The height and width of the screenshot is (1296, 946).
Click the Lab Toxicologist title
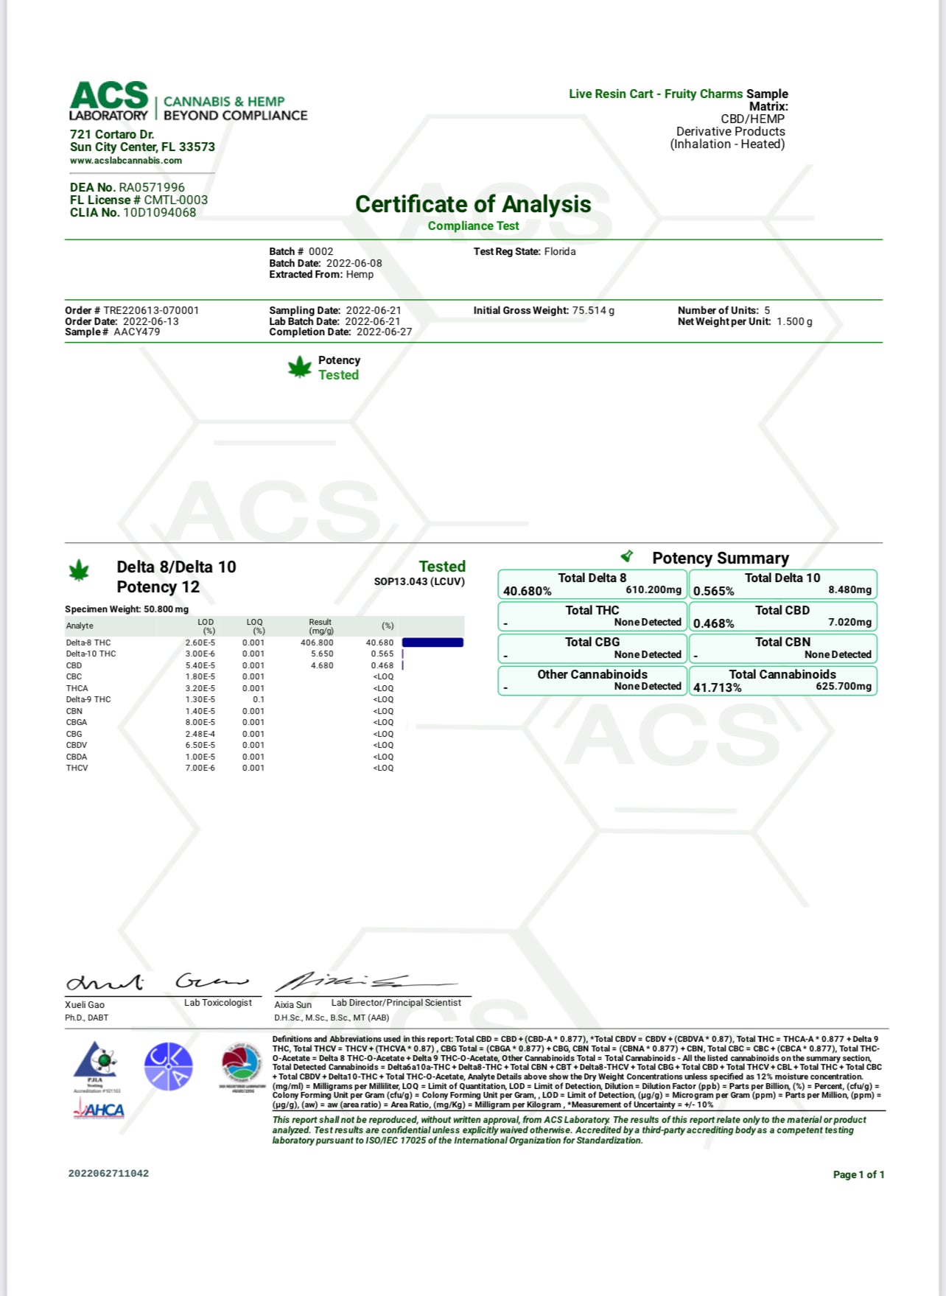[x=218, y=1003]
